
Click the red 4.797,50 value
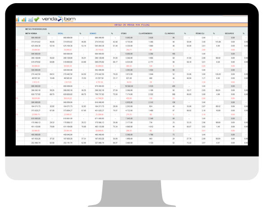(100, 82)
